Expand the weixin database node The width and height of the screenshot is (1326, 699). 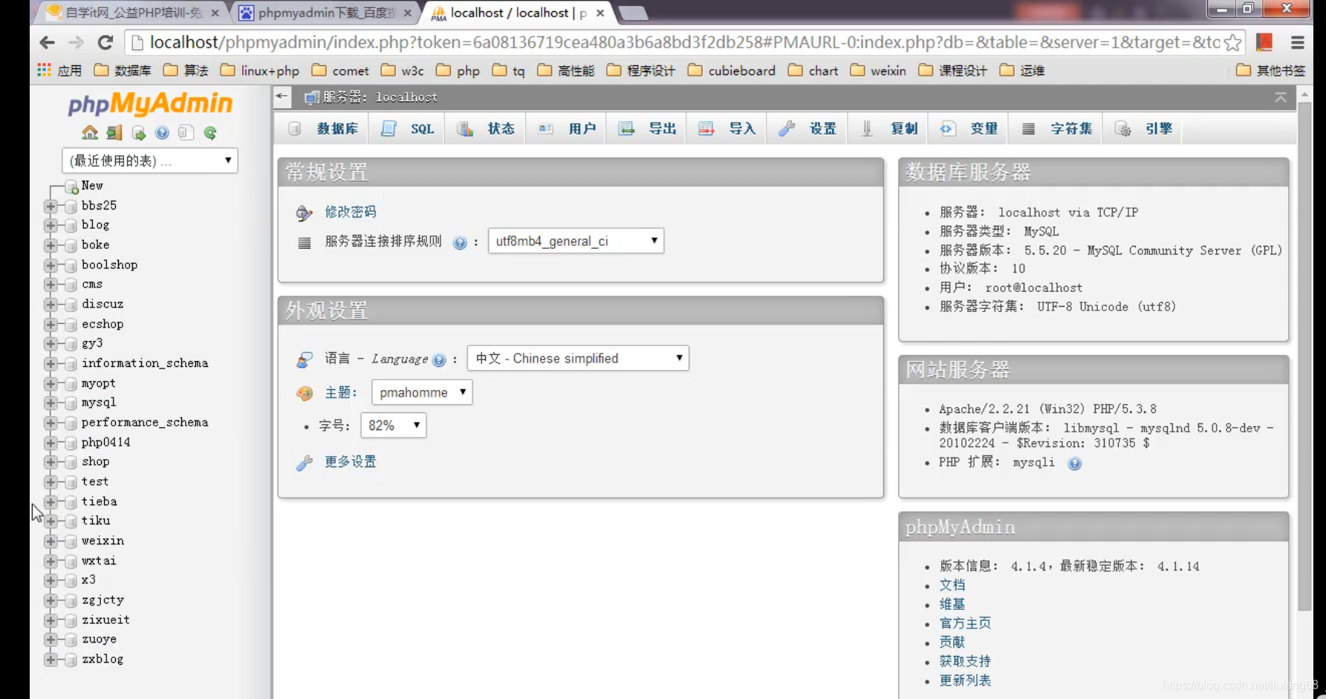51,541
